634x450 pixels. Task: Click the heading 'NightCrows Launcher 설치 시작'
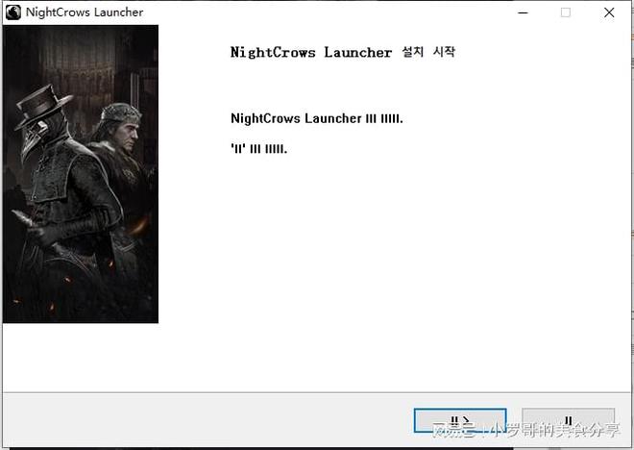point(343,52)
